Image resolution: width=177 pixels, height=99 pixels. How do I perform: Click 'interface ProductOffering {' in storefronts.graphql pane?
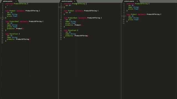tap(75, 4)
